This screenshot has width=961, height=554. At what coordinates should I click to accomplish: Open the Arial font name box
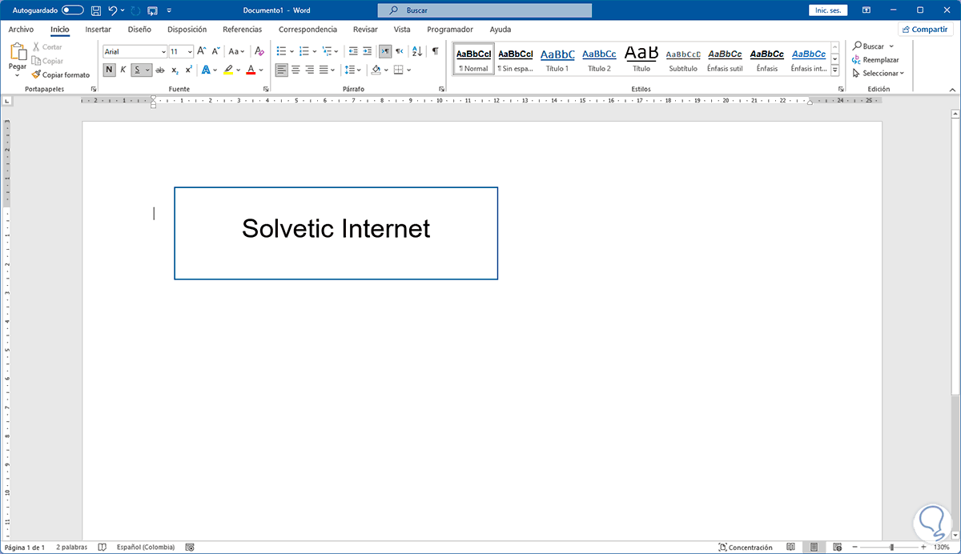[x=135, y=51]
